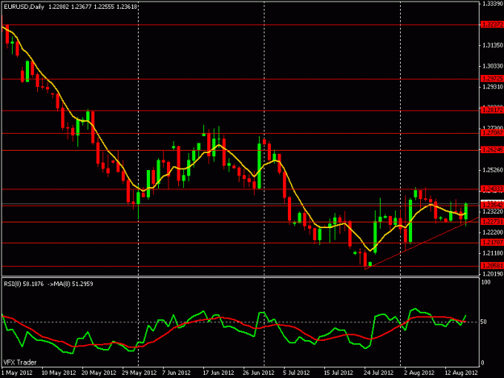Select the 1.21707 price level label
504x378 pixels.
[x=492, y=243]
